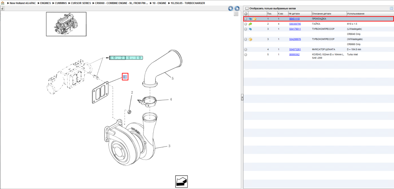The width and height of the screenshot is (394, 189).
Task: Click the 'M10 x 1.5' usage cell
Action: [x=352, y=24]
